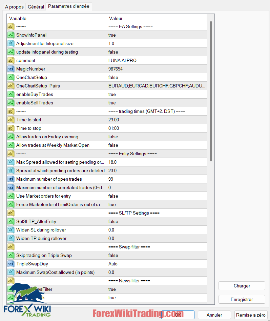Edit the Time to start value 23:00
The width and height of the screenshot is (270, 321).
[157, 120]
